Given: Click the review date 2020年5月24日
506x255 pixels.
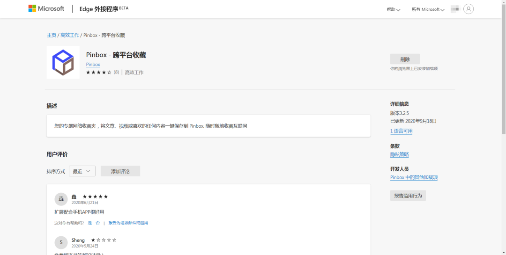Looking at the screenshot, I should click(x=85, y=246).
